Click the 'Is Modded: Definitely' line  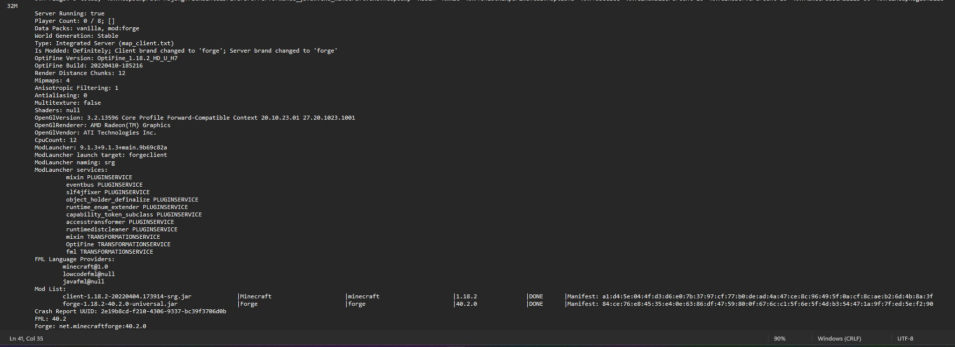point(186,51)
